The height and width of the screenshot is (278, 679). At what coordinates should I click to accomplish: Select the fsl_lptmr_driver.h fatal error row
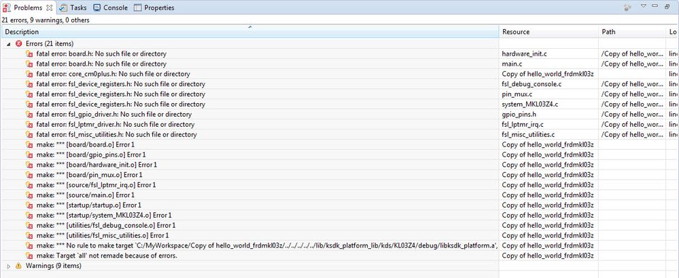(115, 124)
